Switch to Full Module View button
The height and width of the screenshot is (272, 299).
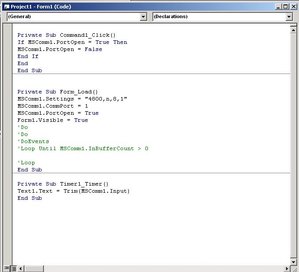[x=13, y=268]
